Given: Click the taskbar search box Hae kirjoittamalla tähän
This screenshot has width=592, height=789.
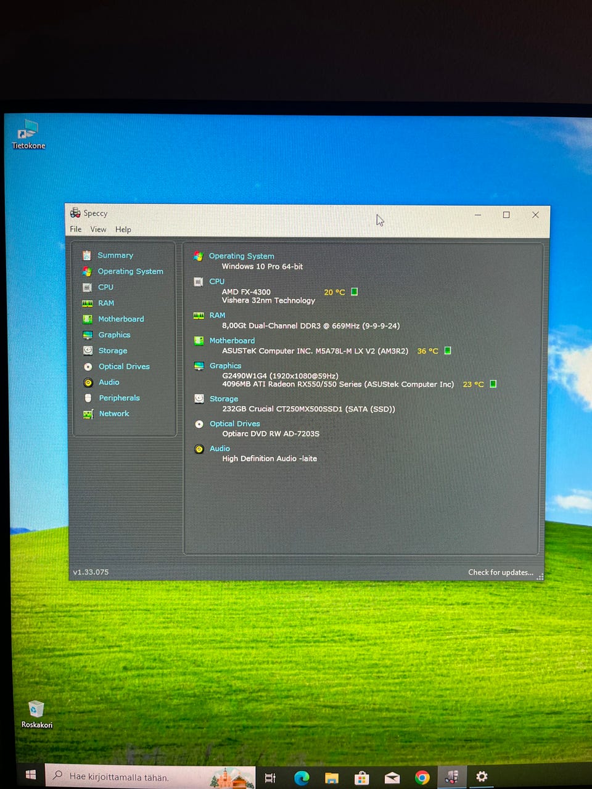Looking at the screenshot, I should click(150, 777).
